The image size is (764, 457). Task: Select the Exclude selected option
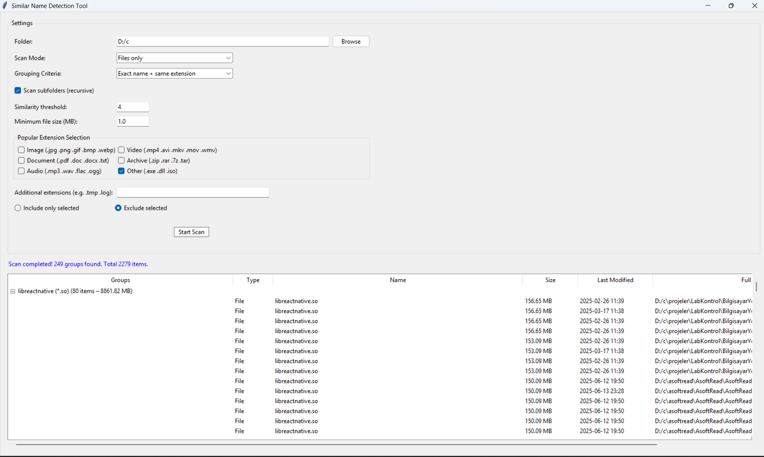pos(118,208)
